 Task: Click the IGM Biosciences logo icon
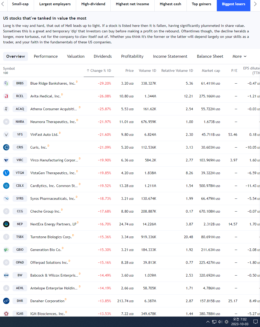coord(6,314)
